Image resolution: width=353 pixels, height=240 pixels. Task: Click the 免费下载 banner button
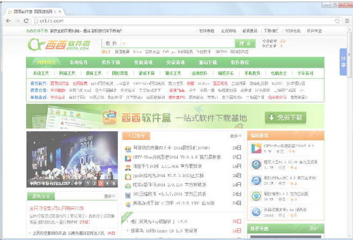point(285,117)
